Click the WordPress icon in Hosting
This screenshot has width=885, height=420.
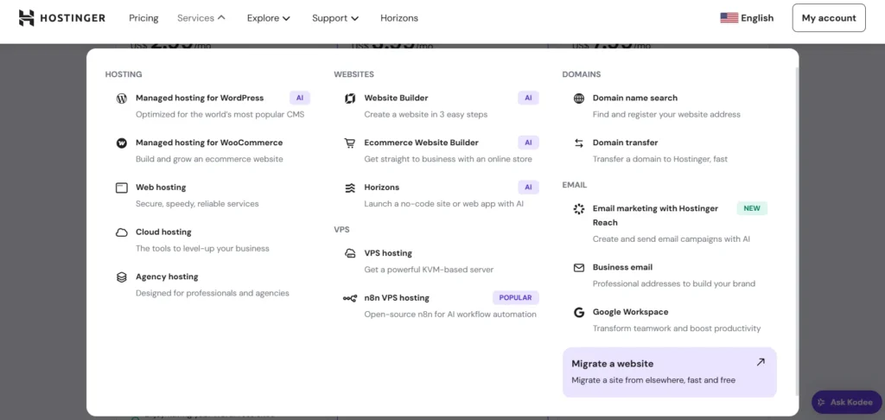[122, 99]
